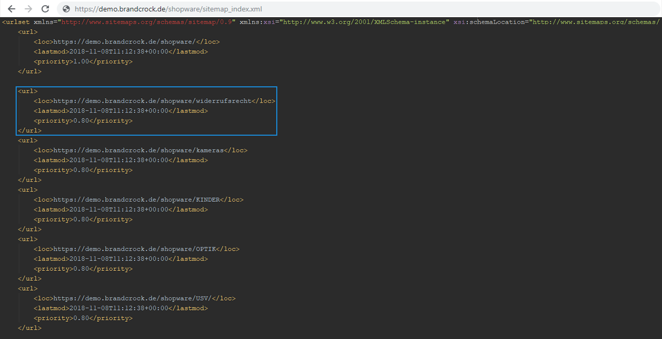Click the lastmod date under widerrufsrecht
Image resolution: width=662 pixels, height=339 pixels.
[119, 111]
